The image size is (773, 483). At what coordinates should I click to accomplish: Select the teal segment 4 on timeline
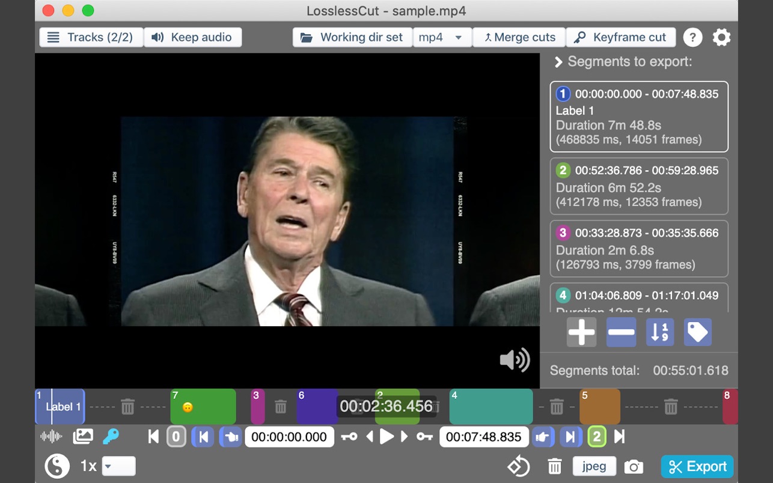click(491, 407)
